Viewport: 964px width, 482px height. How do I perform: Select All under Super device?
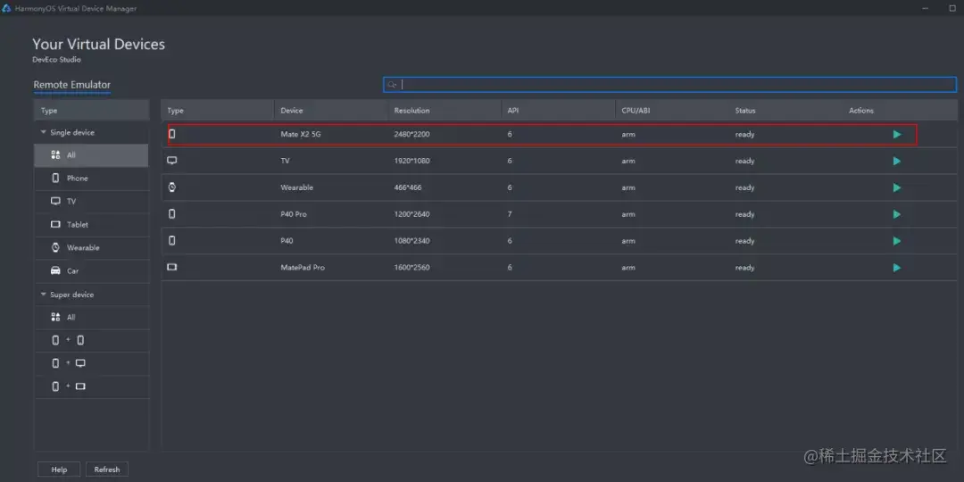click(x=91, y=317)
